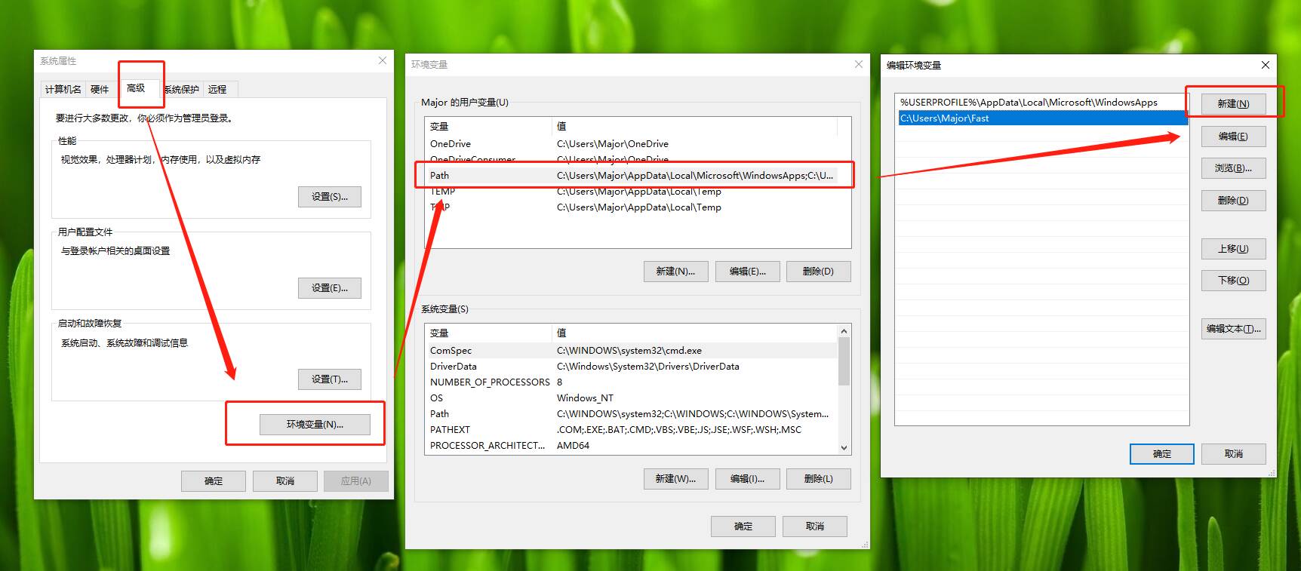Click 新建(N) in the edit variable dialog

[x=1233, y=104]
